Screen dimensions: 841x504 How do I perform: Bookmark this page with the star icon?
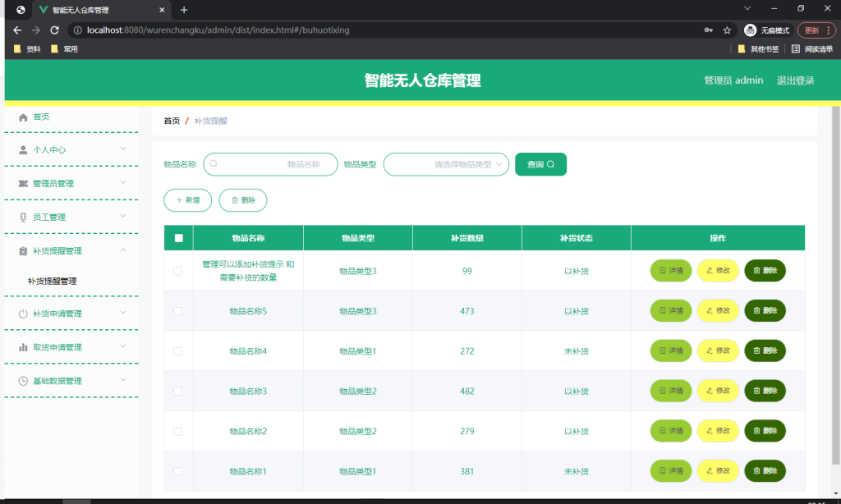pyautogui.click(x=727, y=30)
